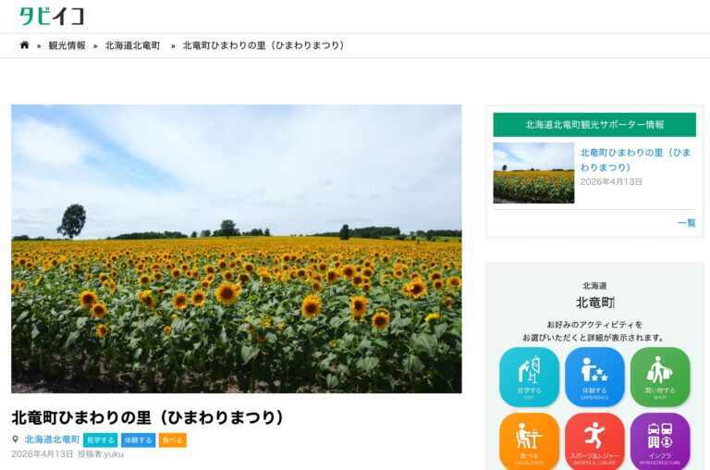
Task: Select the スポーツ&レジャー icon tile
Action: click(x=594, y=440)
